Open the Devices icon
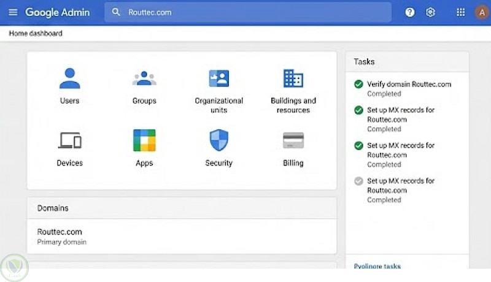Screen dimensions: 491x282 coord(69,141)
